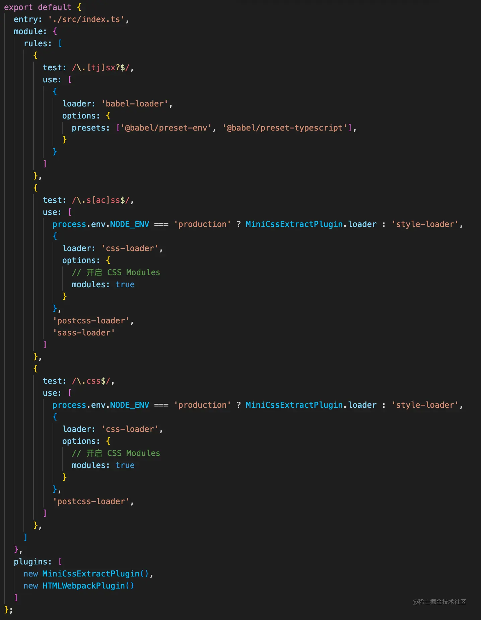Image resolution: width=481 pixels, height=620 pixels.
Task: Click the 'export default' keyword line
Action: pos(43,7)
